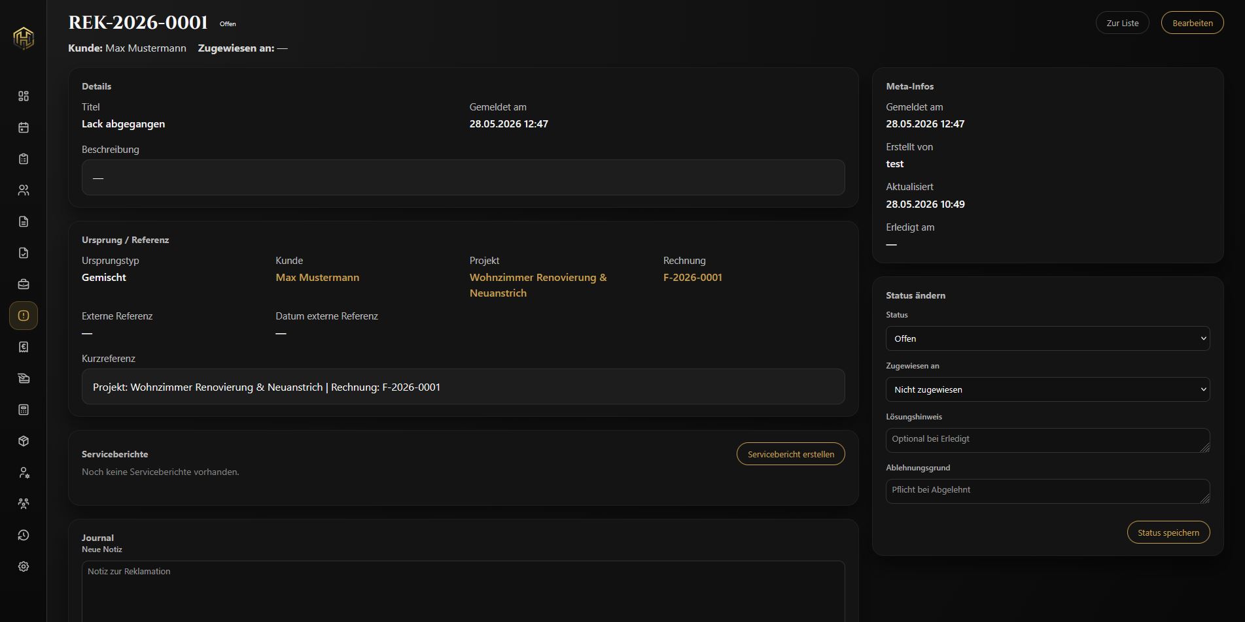Focus the Lösungshinweis text area

pyautogui.click(x=1047, y=440)
